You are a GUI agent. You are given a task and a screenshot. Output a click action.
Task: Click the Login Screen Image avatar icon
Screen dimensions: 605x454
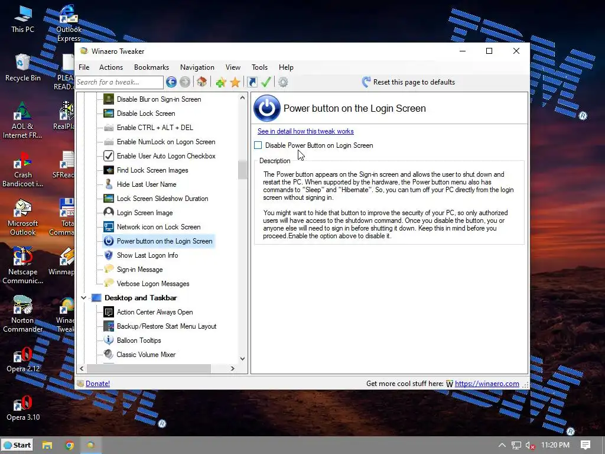[x=109, y=213]
